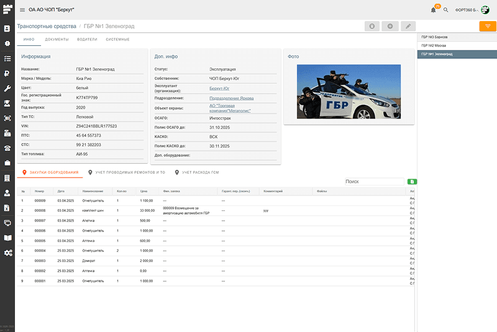Export table via green file icon
Screen dimensions: 497x332
pos(412,182)
